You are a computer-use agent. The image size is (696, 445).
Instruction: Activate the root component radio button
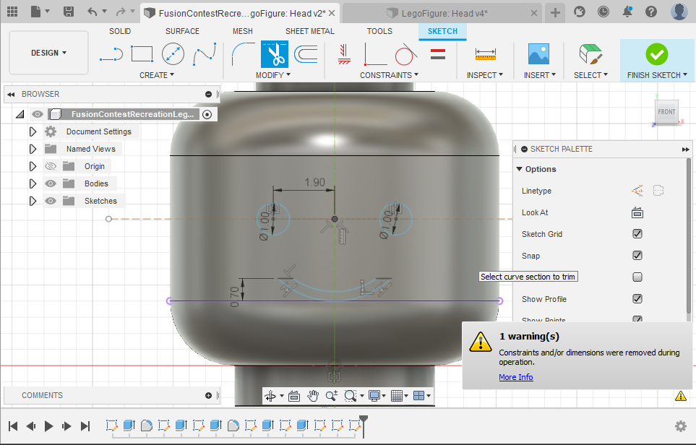point(207,114)
